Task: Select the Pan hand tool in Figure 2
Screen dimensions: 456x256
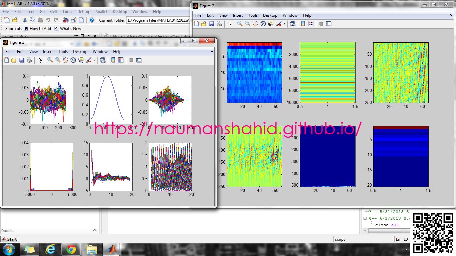Action: pos(255,24)
